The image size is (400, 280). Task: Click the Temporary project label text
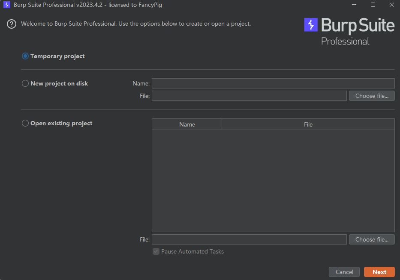[57, 56]
